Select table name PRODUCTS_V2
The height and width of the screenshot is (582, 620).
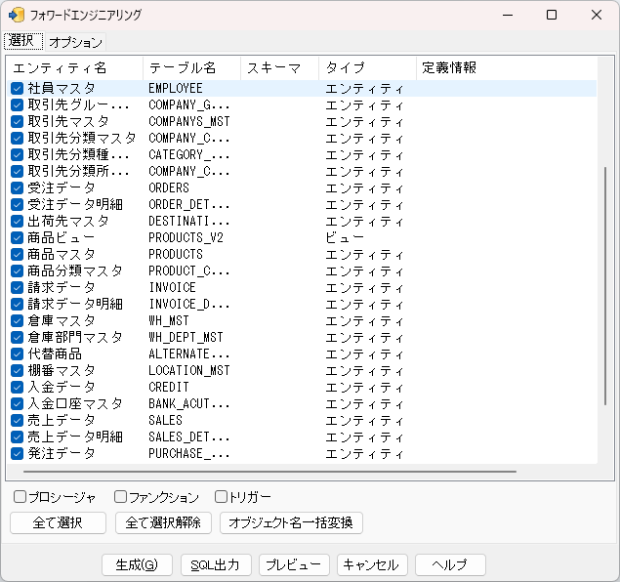click(x=186, y=237)
